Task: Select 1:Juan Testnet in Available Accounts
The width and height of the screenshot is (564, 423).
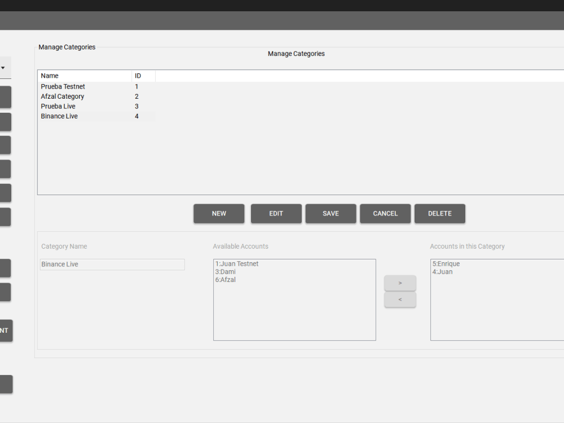Action: coord(236,263)
